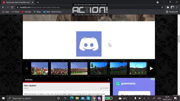Close the Steam and Steel tab

tap(33, 3)
